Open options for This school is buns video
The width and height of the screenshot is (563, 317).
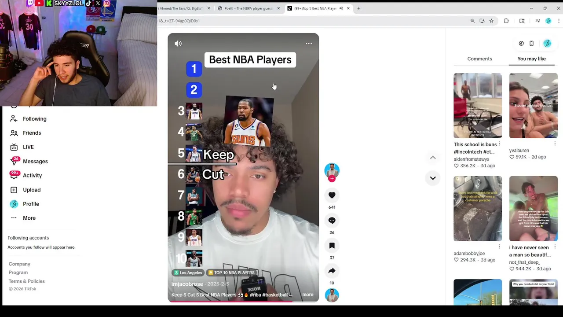[x=500, y=144]
